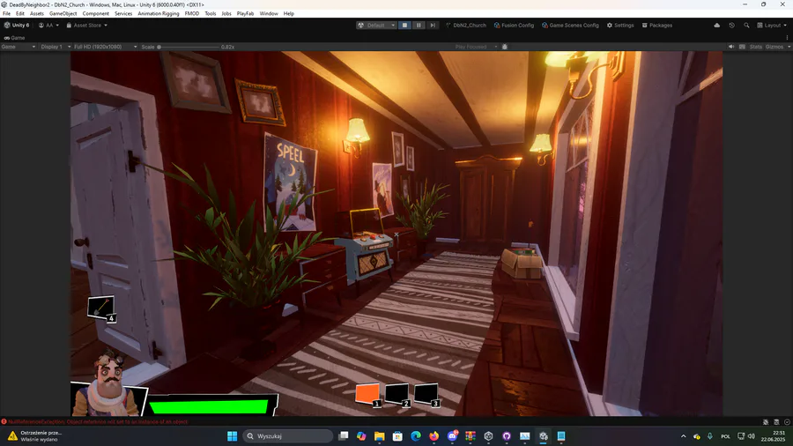Open the Tools menu
This screenshot has height=446, width=793.
click(211, 13)
